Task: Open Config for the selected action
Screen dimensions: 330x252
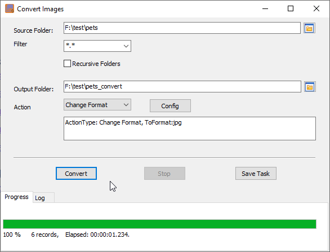Action: 170,106
